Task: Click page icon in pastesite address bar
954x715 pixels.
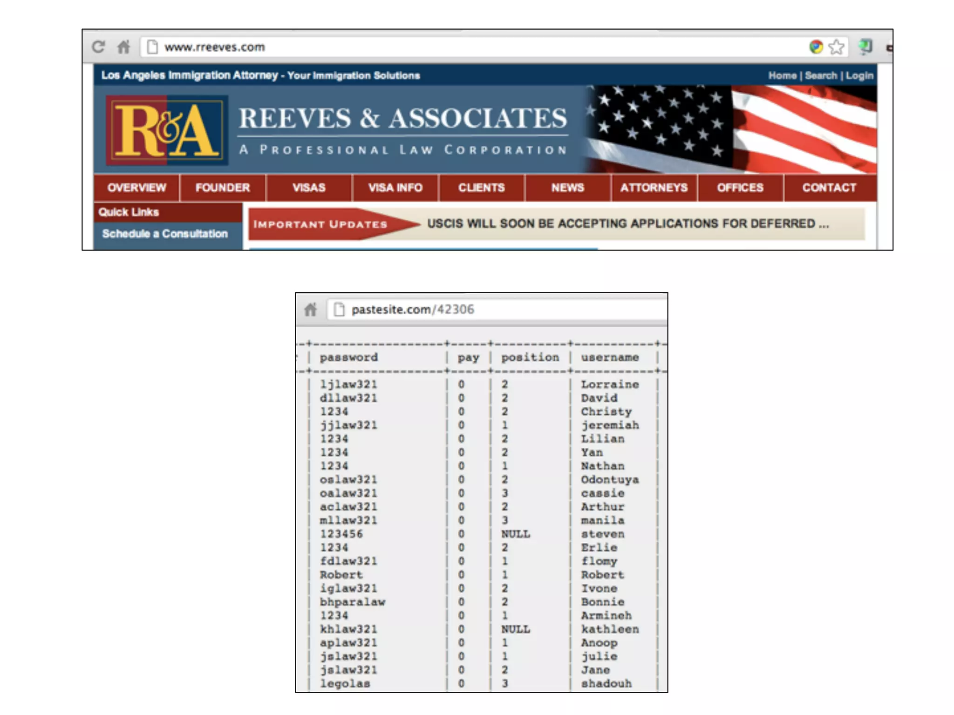Action: point(339,310)
